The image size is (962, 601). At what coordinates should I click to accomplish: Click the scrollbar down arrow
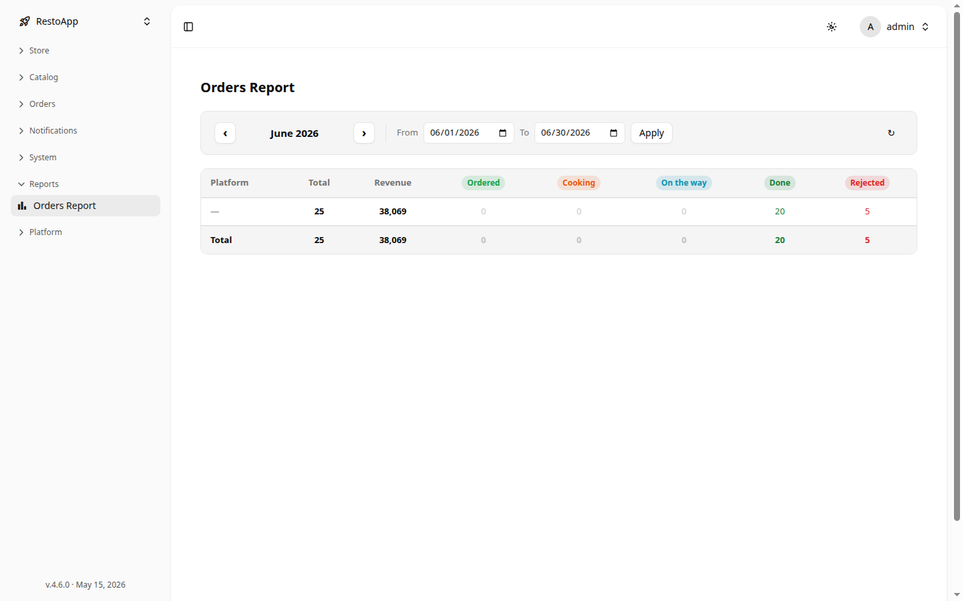pyautogui.click(x=957, y=594)
